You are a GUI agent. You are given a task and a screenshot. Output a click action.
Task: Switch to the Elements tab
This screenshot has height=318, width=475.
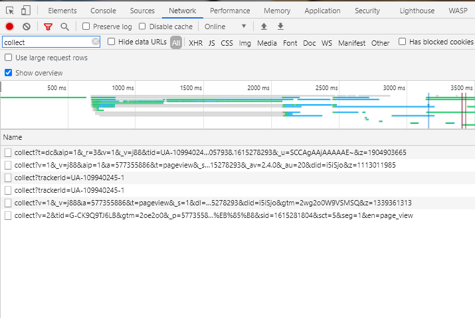click(x=62, y=11)
